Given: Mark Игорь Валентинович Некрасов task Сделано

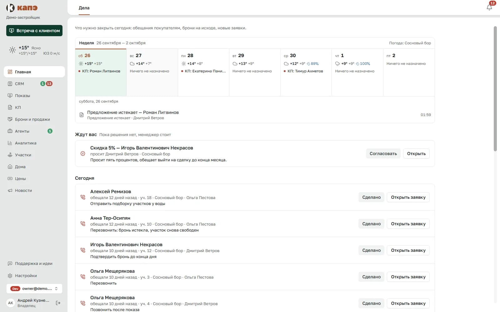Looking at the screenshot, I should (x=371, y=250).
